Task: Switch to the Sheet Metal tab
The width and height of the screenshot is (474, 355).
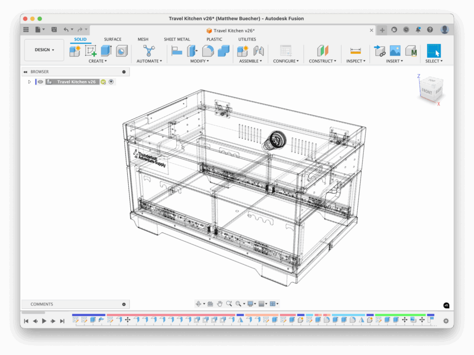Action: coord(177,39)
